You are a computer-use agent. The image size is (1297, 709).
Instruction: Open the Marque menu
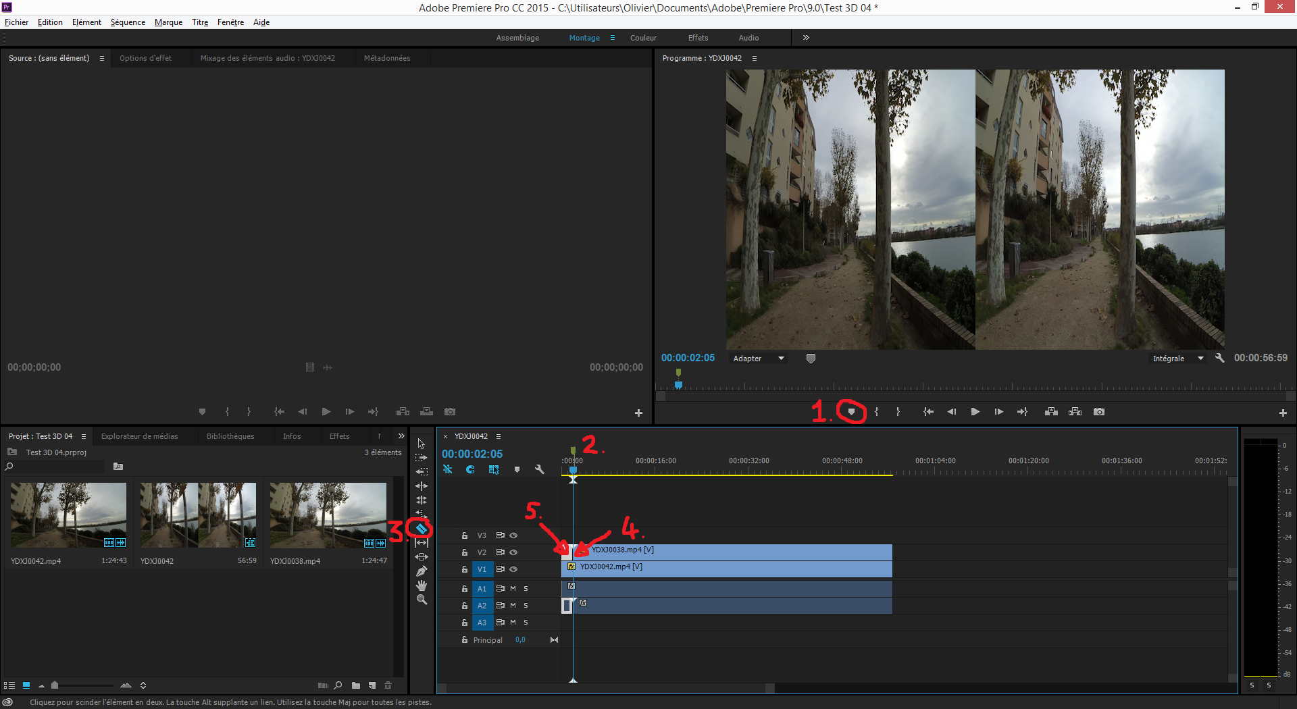click(168, 22)
